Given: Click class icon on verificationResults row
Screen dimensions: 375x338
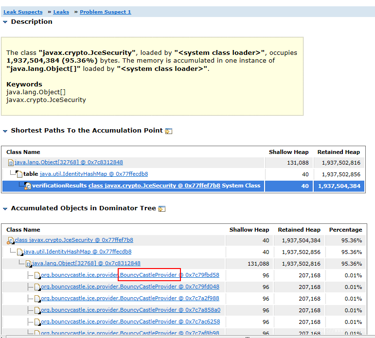Looking at the screenshot, I should (28, 186).
